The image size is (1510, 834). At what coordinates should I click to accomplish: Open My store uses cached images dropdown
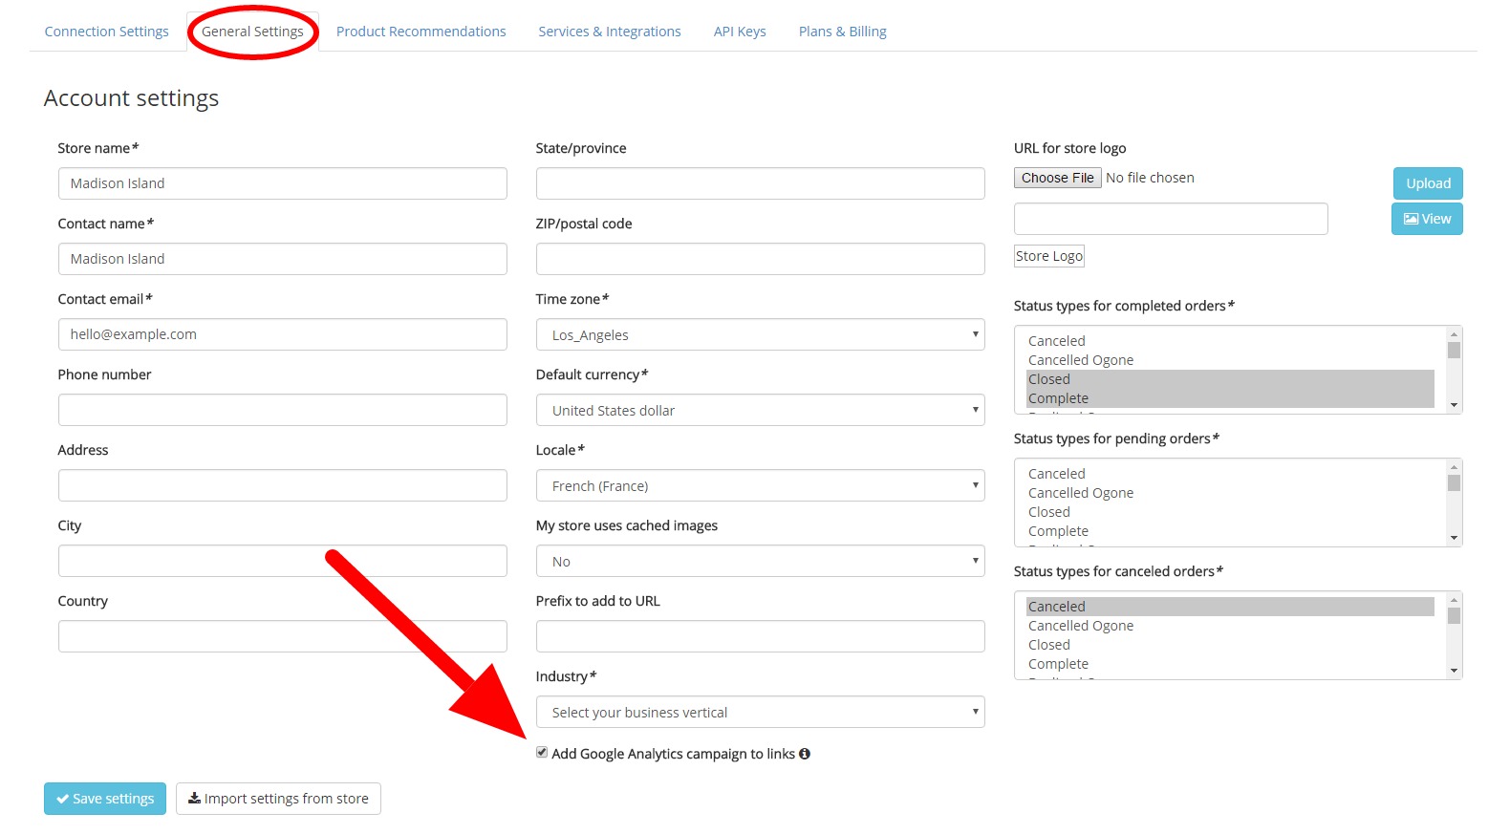760,561
